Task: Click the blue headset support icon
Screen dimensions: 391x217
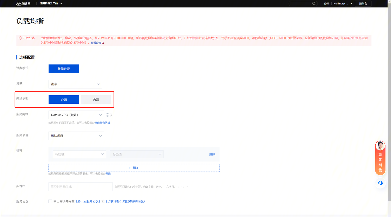Action: (x=380, y=183)
